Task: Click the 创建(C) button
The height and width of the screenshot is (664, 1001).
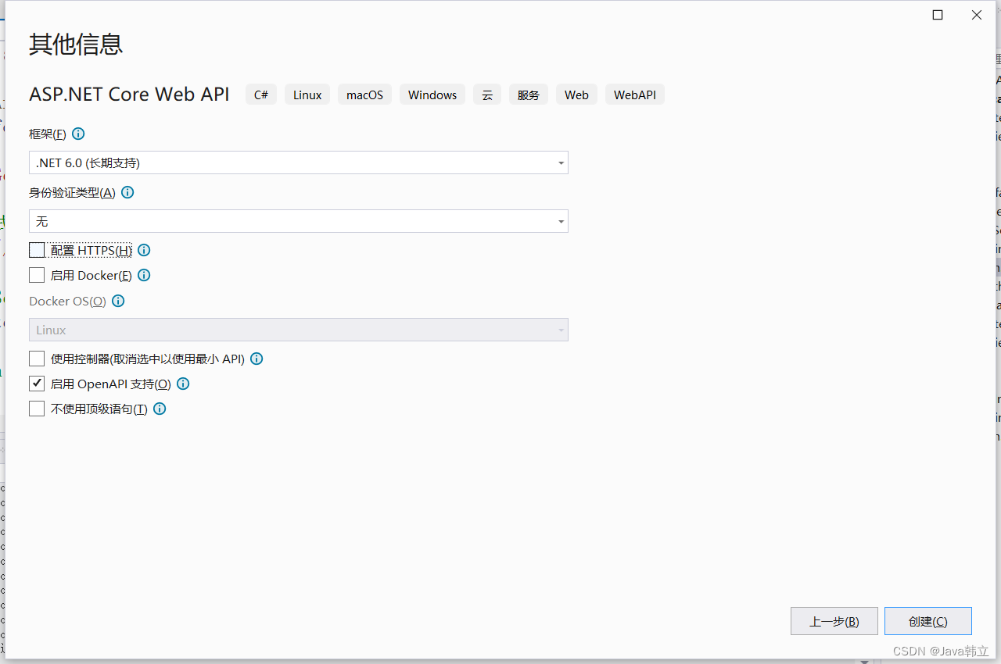Action: (928, 621)
